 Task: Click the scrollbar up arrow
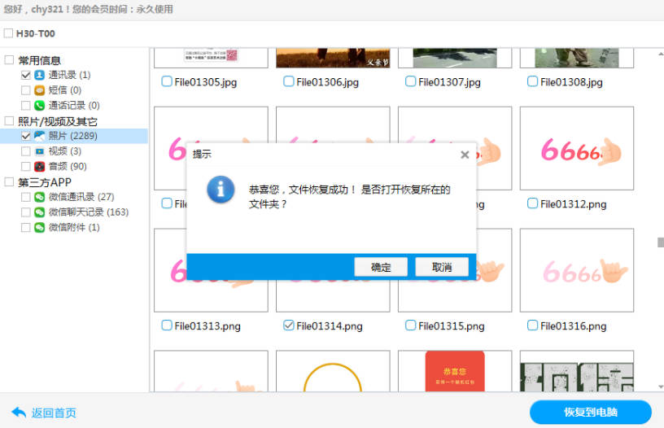pyautogui.click(x=661, y=55)
